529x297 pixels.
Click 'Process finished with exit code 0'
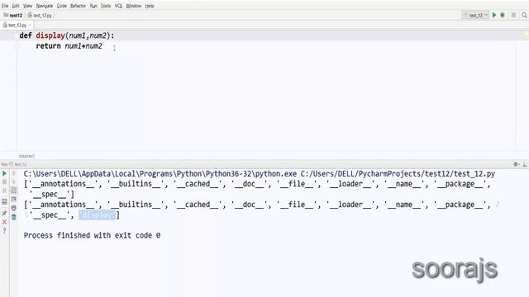(x=92, y=235)
